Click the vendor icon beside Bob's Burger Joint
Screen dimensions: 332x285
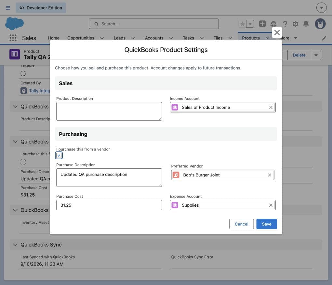pos(176,175)
